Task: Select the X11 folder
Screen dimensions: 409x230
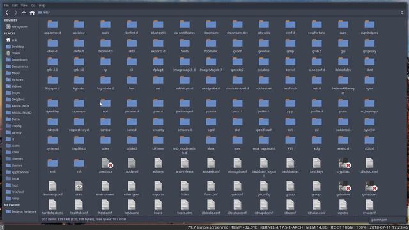Action: pyautogui.click(x=290, y=143)
